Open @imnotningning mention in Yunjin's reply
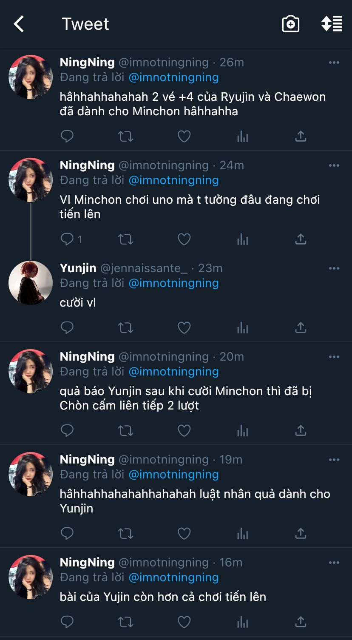Screen dimensions: 352x640 [x=173, y=283]
